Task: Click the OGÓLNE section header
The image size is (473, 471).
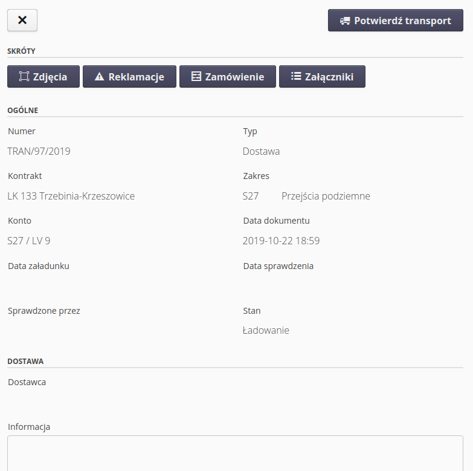Action: [x=23, y=110]
